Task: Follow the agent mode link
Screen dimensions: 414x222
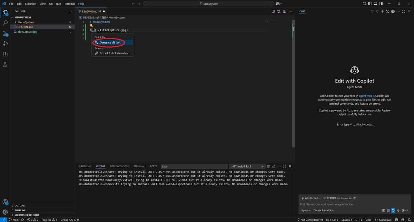Action: tap(366, 96)
